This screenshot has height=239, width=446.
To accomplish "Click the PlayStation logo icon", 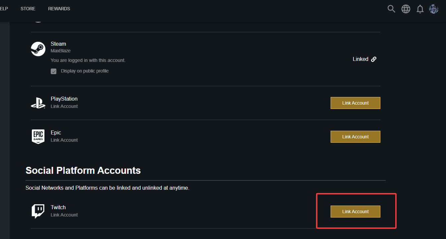I will click(38, 103).
